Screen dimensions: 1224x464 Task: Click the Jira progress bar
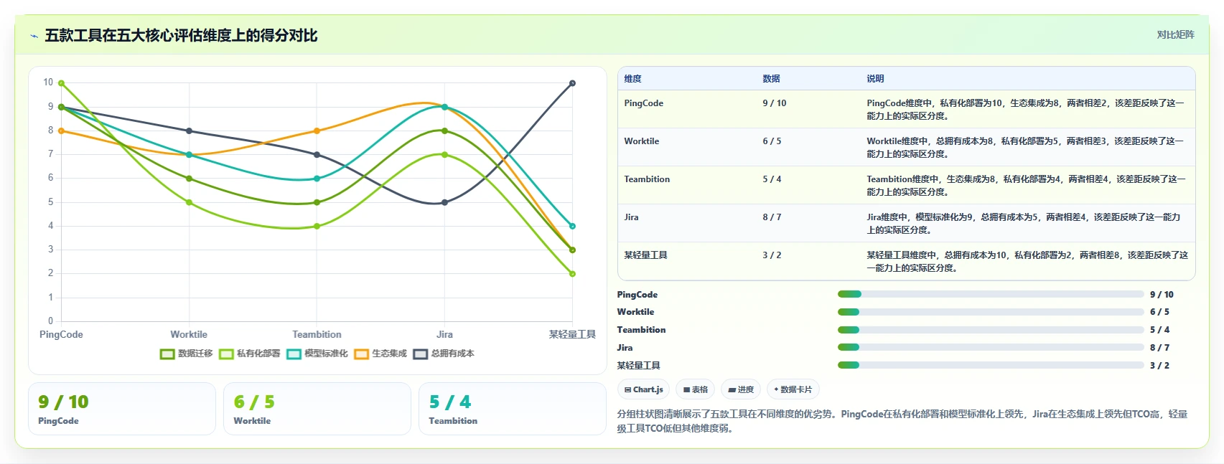pyautogui.click(x=991, y=347)
